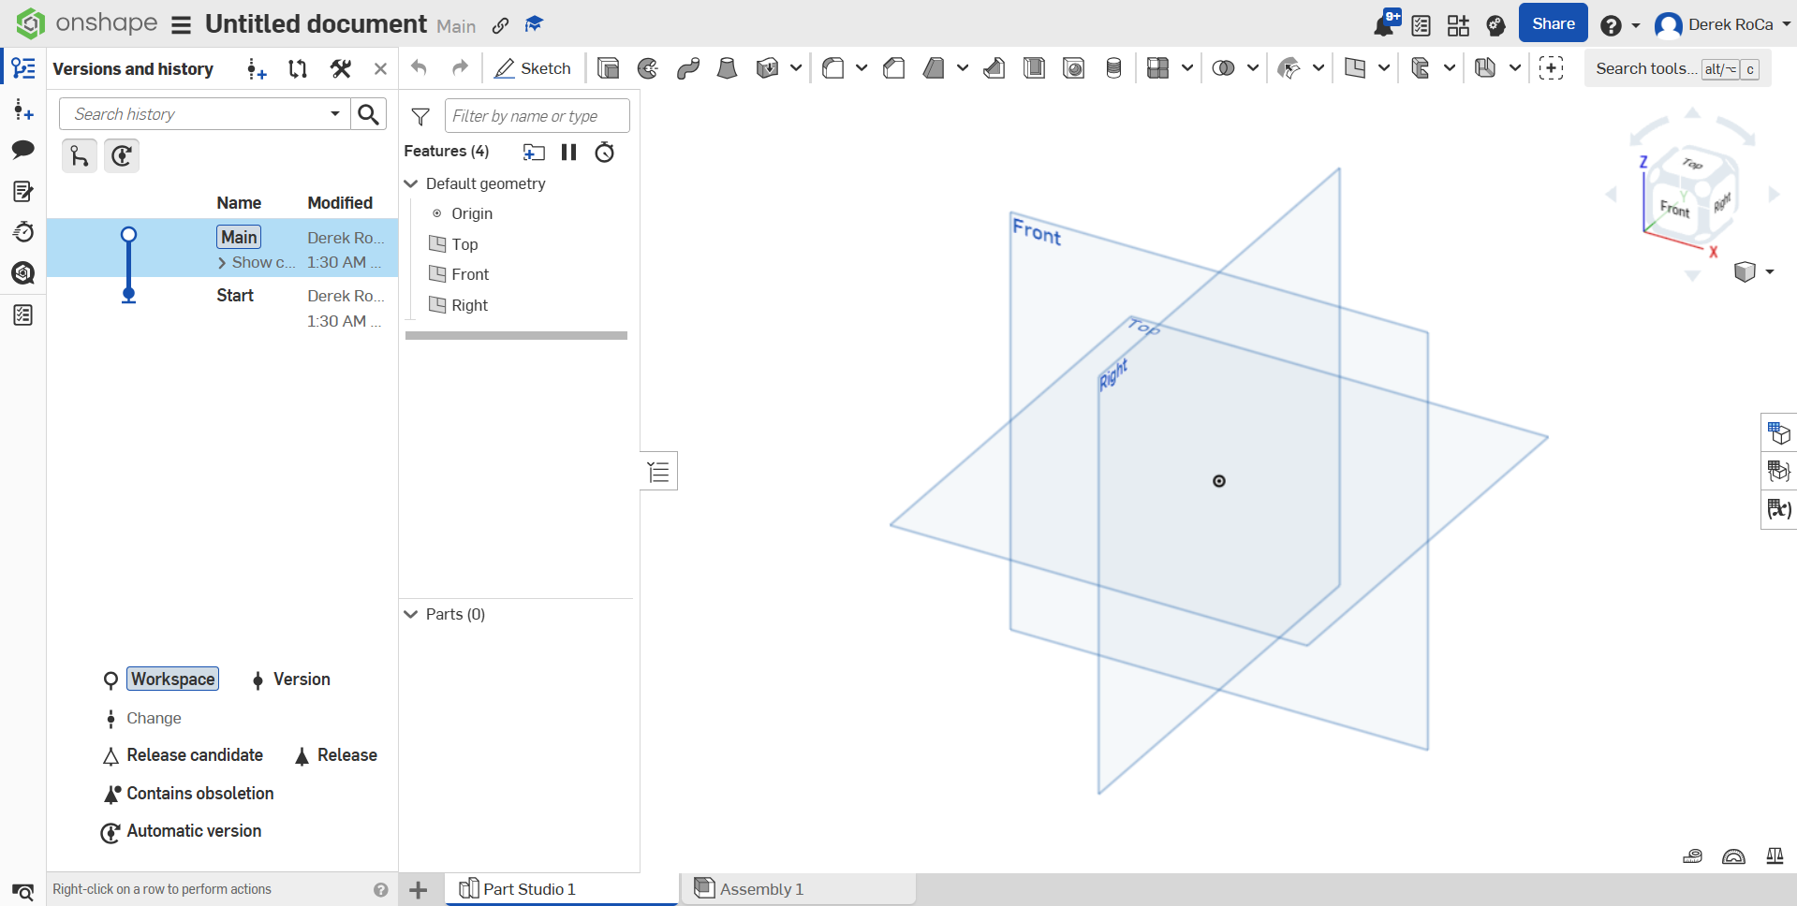Screen dimensions: 1797x906
Task: Toggle automatic versions display button
Action: click(x=122, y=155)
